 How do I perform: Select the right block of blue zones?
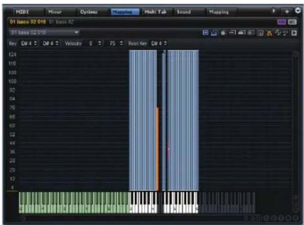point(183,120)
